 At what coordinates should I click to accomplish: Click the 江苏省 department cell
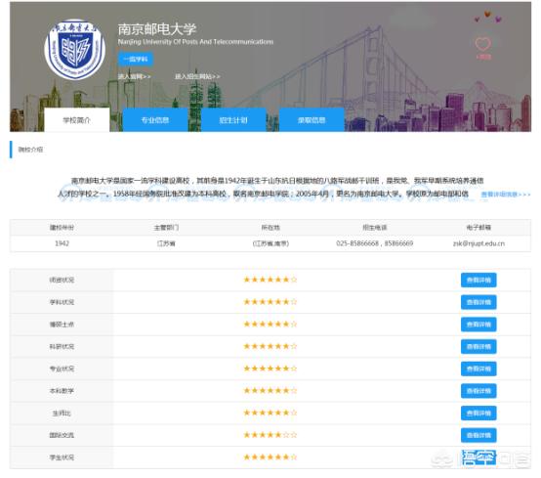166,243
